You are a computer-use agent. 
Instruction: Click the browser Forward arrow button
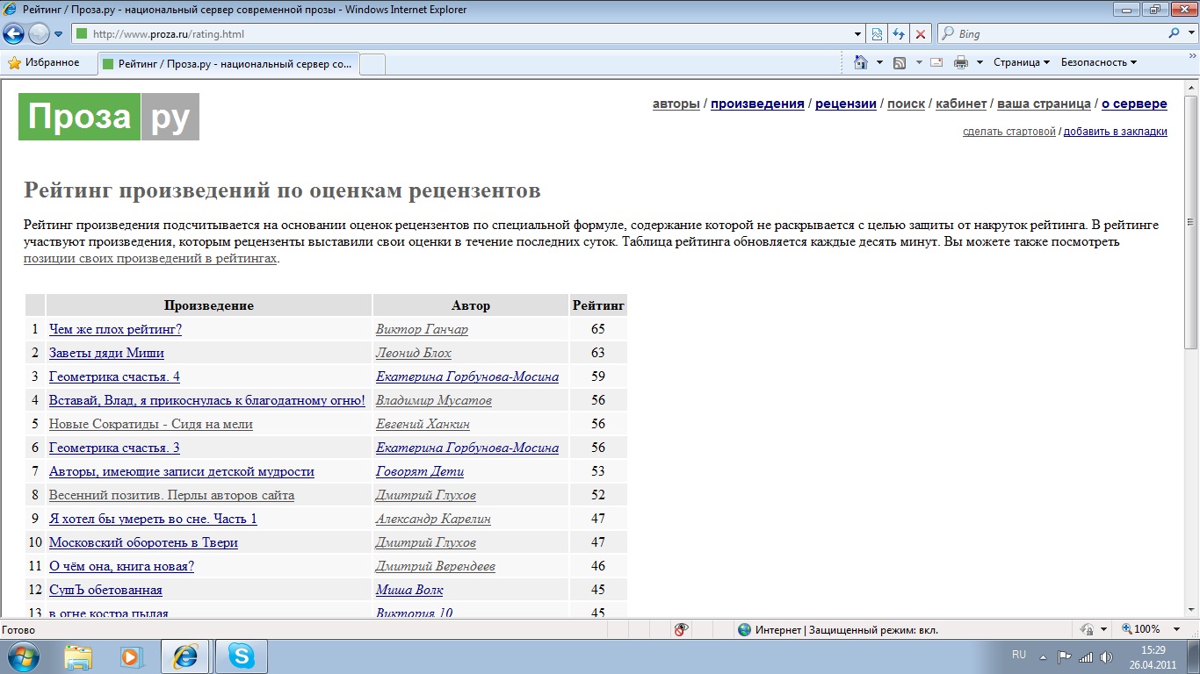[x=39, y=34]
